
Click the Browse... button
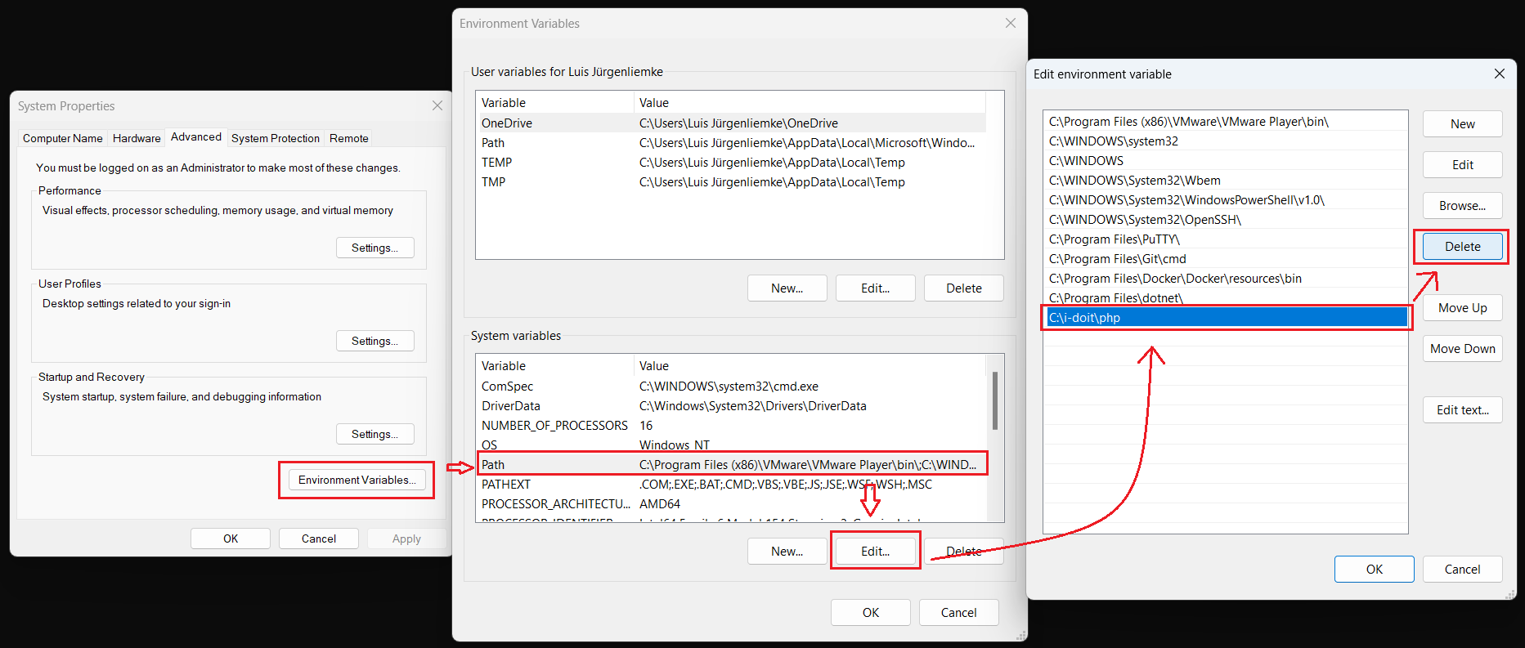point(1463,205)
